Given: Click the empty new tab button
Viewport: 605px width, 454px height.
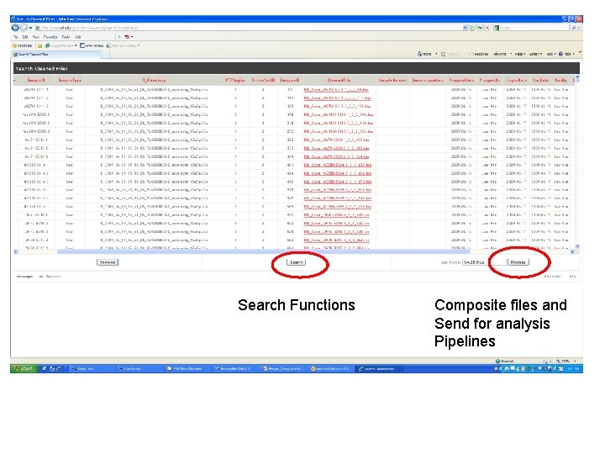Looking at the screenshot, I should tap(105, 55).
